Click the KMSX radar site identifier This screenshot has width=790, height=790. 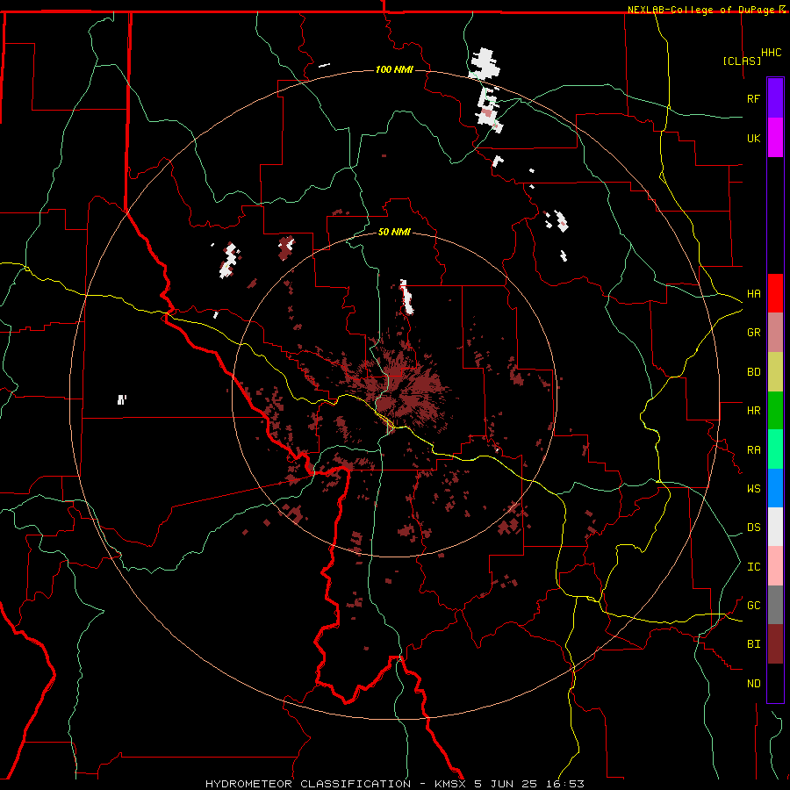pos(450,784)
